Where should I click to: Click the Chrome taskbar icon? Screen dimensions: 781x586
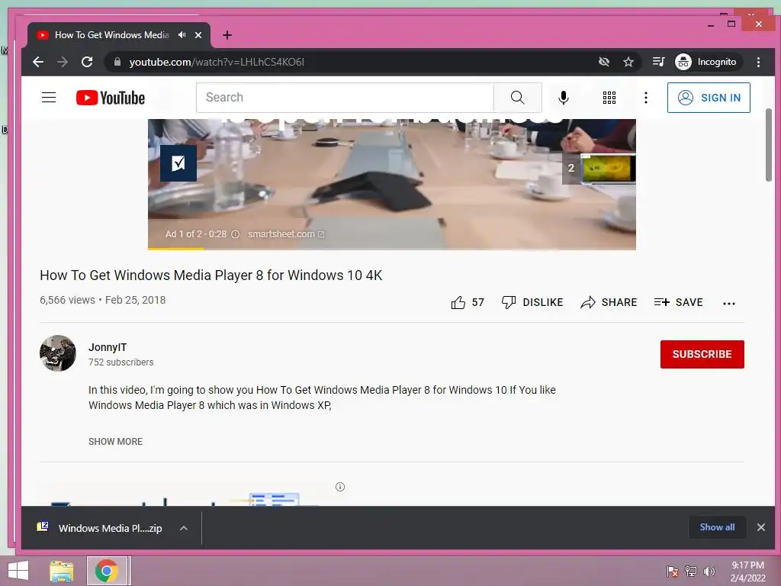pos(107,571)
